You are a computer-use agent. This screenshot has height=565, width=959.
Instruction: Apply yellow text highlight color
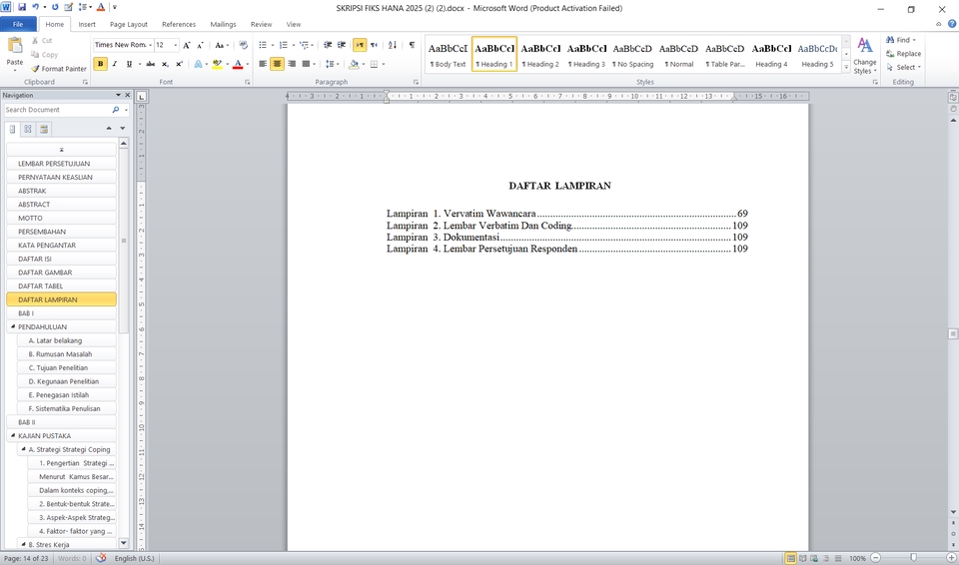[x=217, y=64]
